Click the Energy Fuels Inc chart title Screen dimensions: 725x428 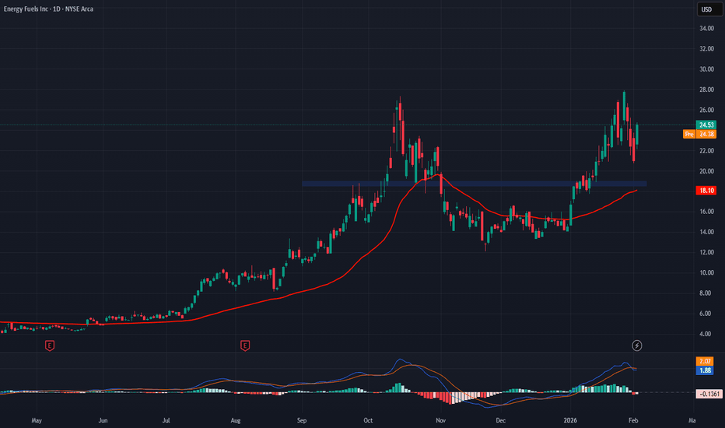pyautogui.click(x=48, y=9)
